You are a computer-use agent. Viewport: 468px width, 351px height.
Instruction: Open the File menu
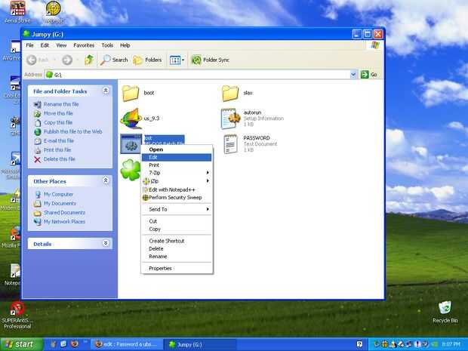coord(29,45)
